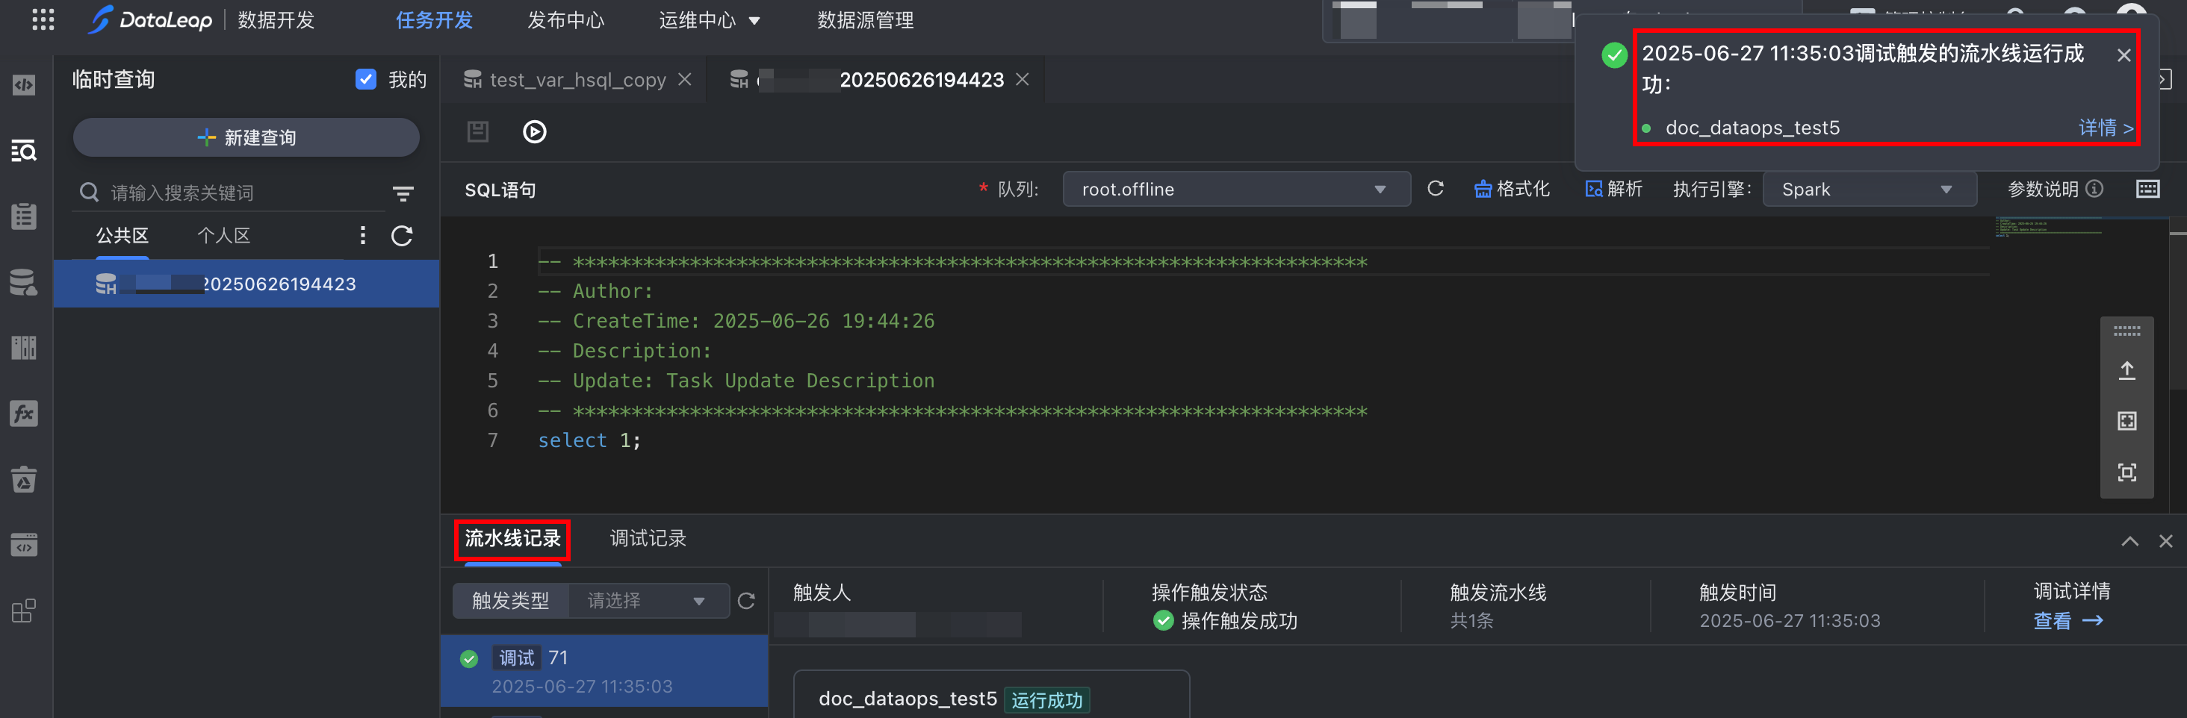Open the keyboard shortcuts icon
Viewport: 2187px width, 718px height.
[2147, 188]
